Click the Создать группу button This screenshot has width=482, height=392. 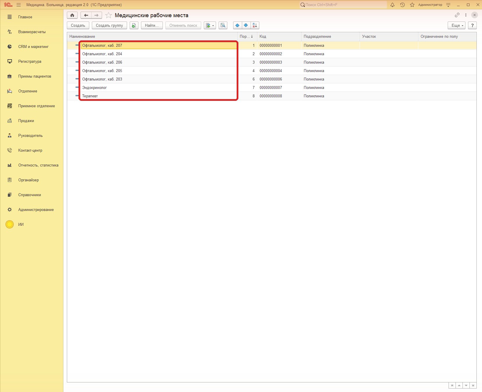109,26
